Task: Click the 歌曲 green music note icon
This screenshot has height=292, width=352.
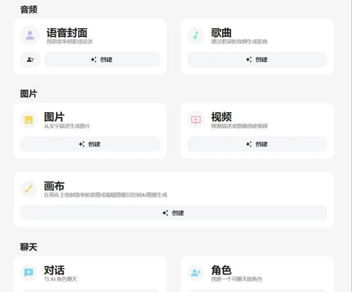Action: [196, 36]
